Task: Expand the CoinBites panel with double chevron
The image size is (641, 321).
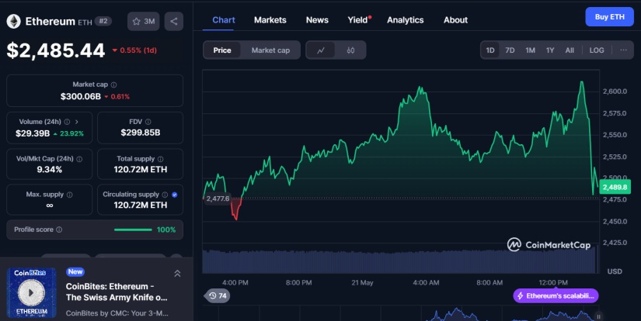Action: [177, 273]
